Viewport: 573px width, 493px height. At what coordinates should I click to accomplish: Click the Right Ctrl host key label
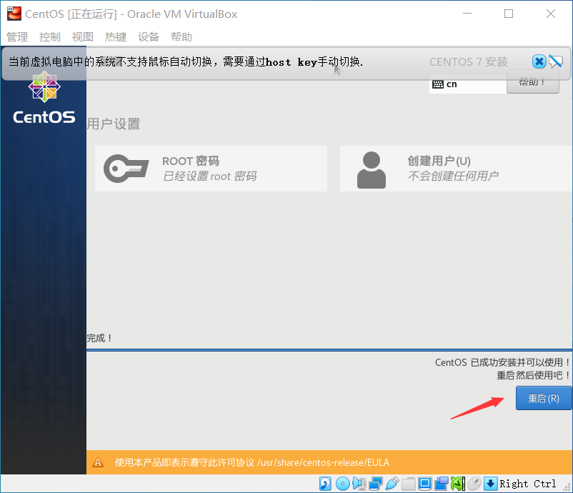[528, 484]
